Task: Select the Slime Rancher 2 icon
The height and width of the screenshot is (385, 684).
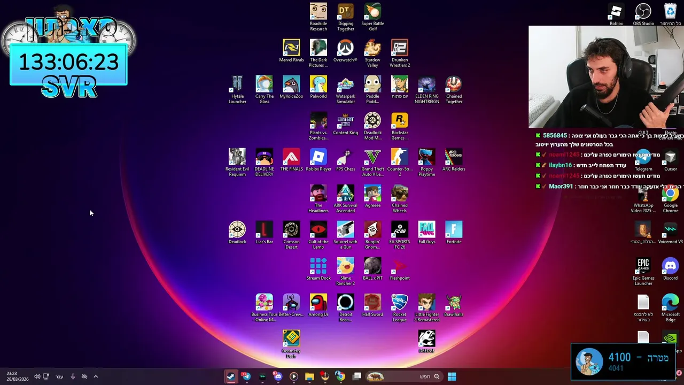Action: click(x=346, y=272)
